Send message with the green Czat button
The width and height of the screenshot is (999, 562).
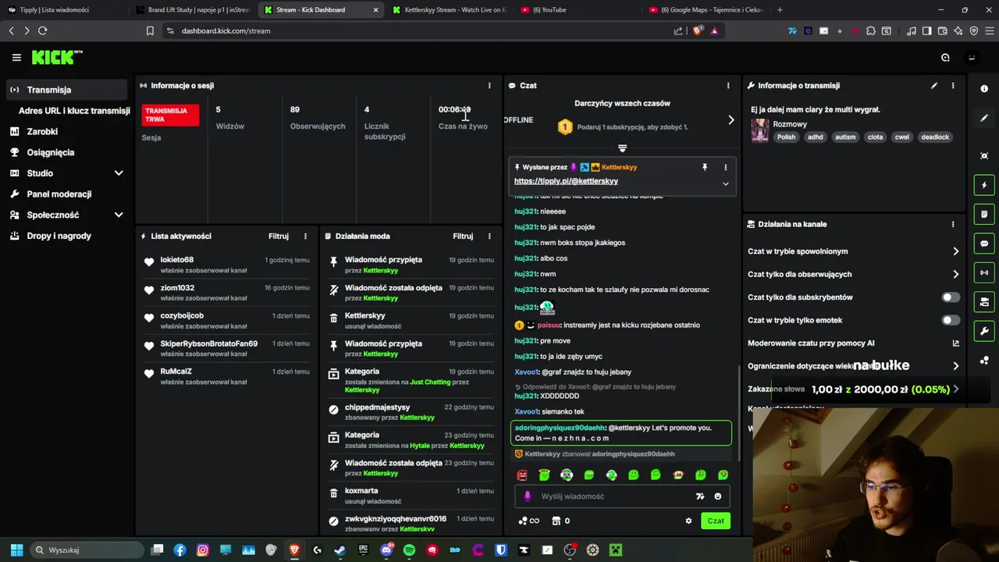[716, 521]
